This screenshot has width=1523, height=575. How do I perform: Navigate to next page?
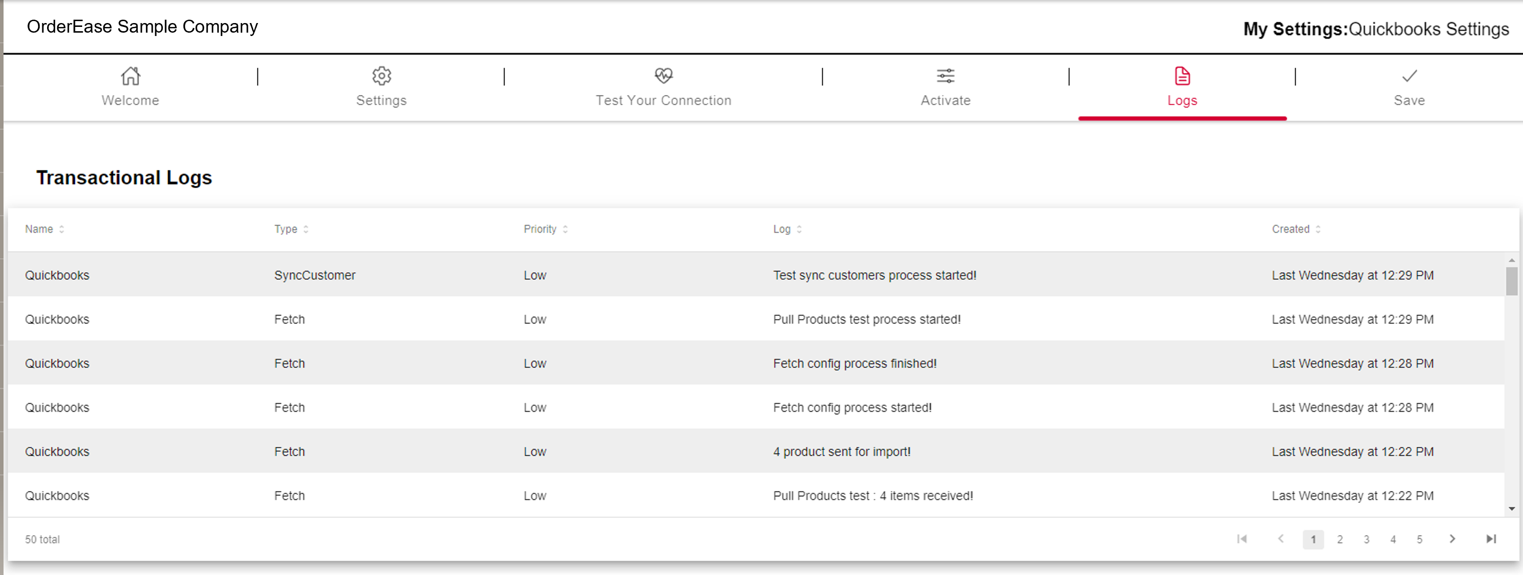click(x=1453, y=539)
